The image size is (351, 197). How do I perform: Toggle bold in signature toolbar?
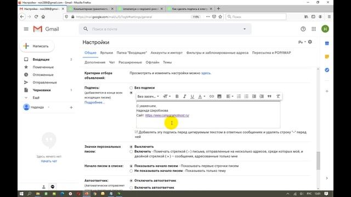pyautogui.click(x=177, y=96)
